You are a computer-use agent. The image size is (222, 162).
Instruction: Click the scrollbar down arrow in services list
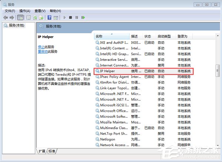218,145
